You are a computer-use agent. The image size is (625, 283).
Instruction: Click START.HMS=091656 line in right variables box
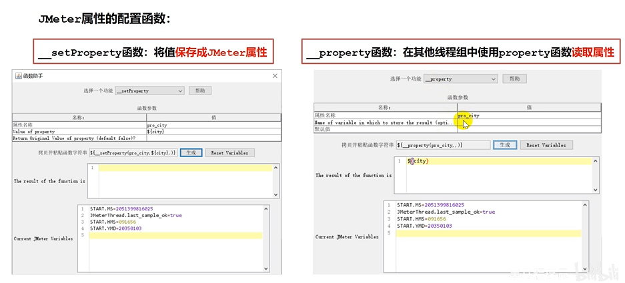tap(422, 219)
